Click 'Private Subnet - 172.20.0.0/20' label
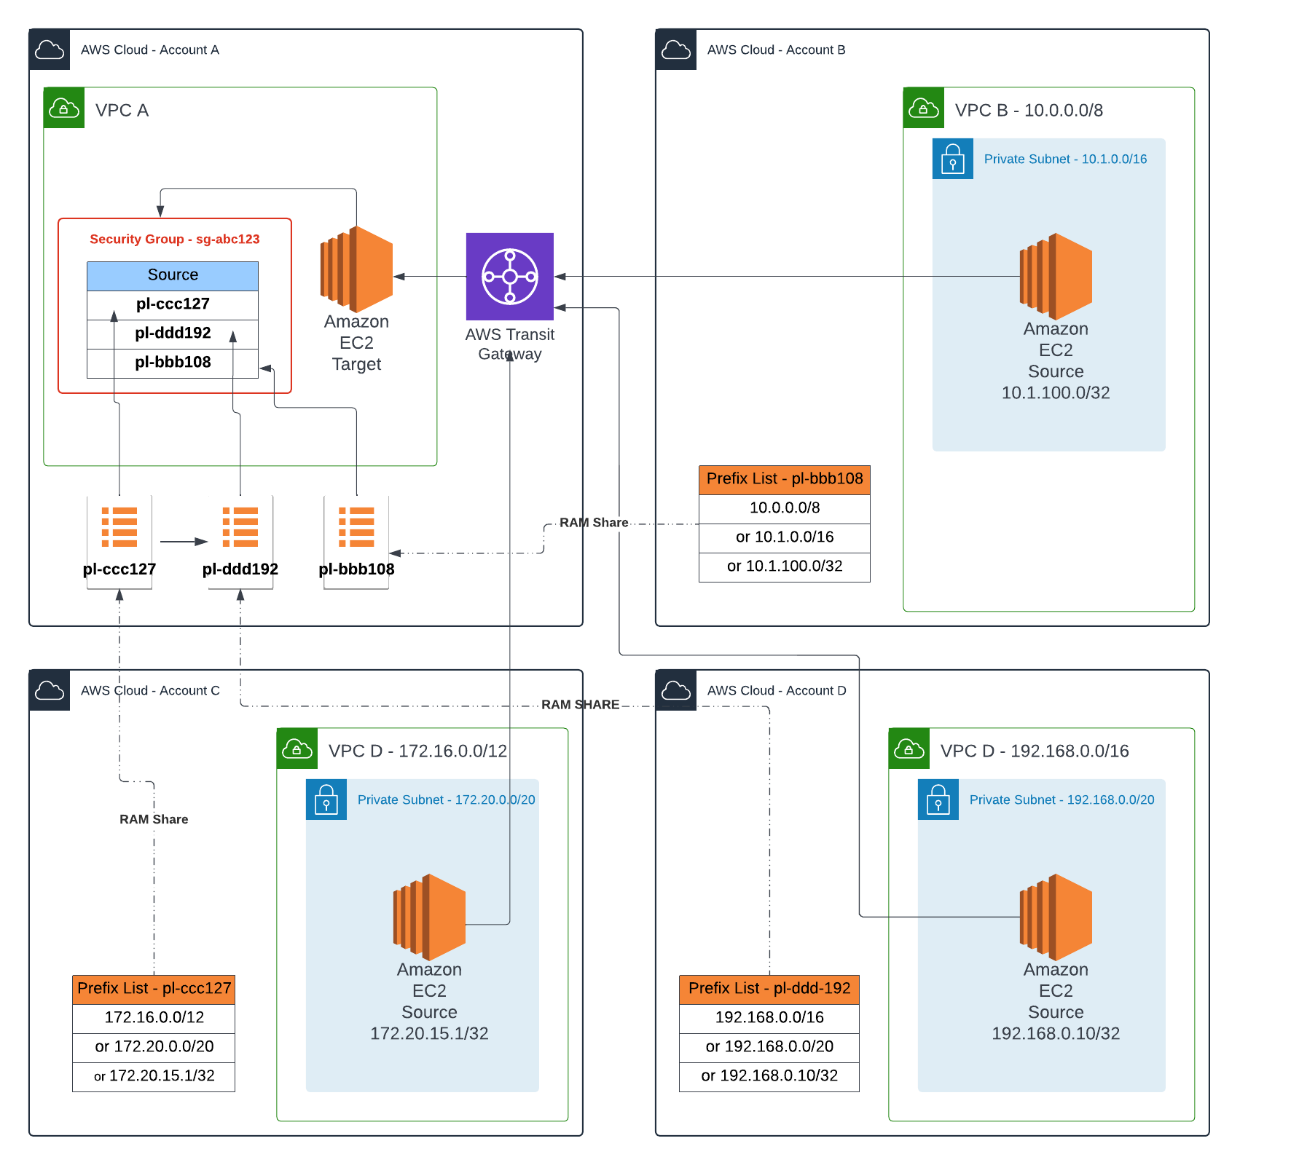 click(x=446, y=799)
